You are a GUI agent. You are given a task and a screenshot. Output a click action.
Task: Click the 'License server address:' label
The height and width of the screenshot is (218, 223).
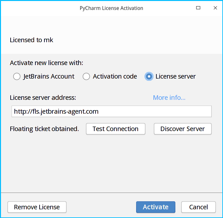43,98
